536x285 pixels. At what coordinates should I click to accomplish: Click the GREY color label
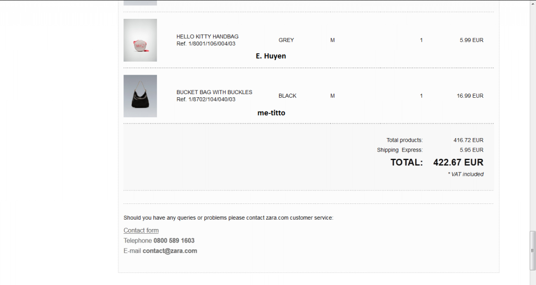click(x=286, y=40)
